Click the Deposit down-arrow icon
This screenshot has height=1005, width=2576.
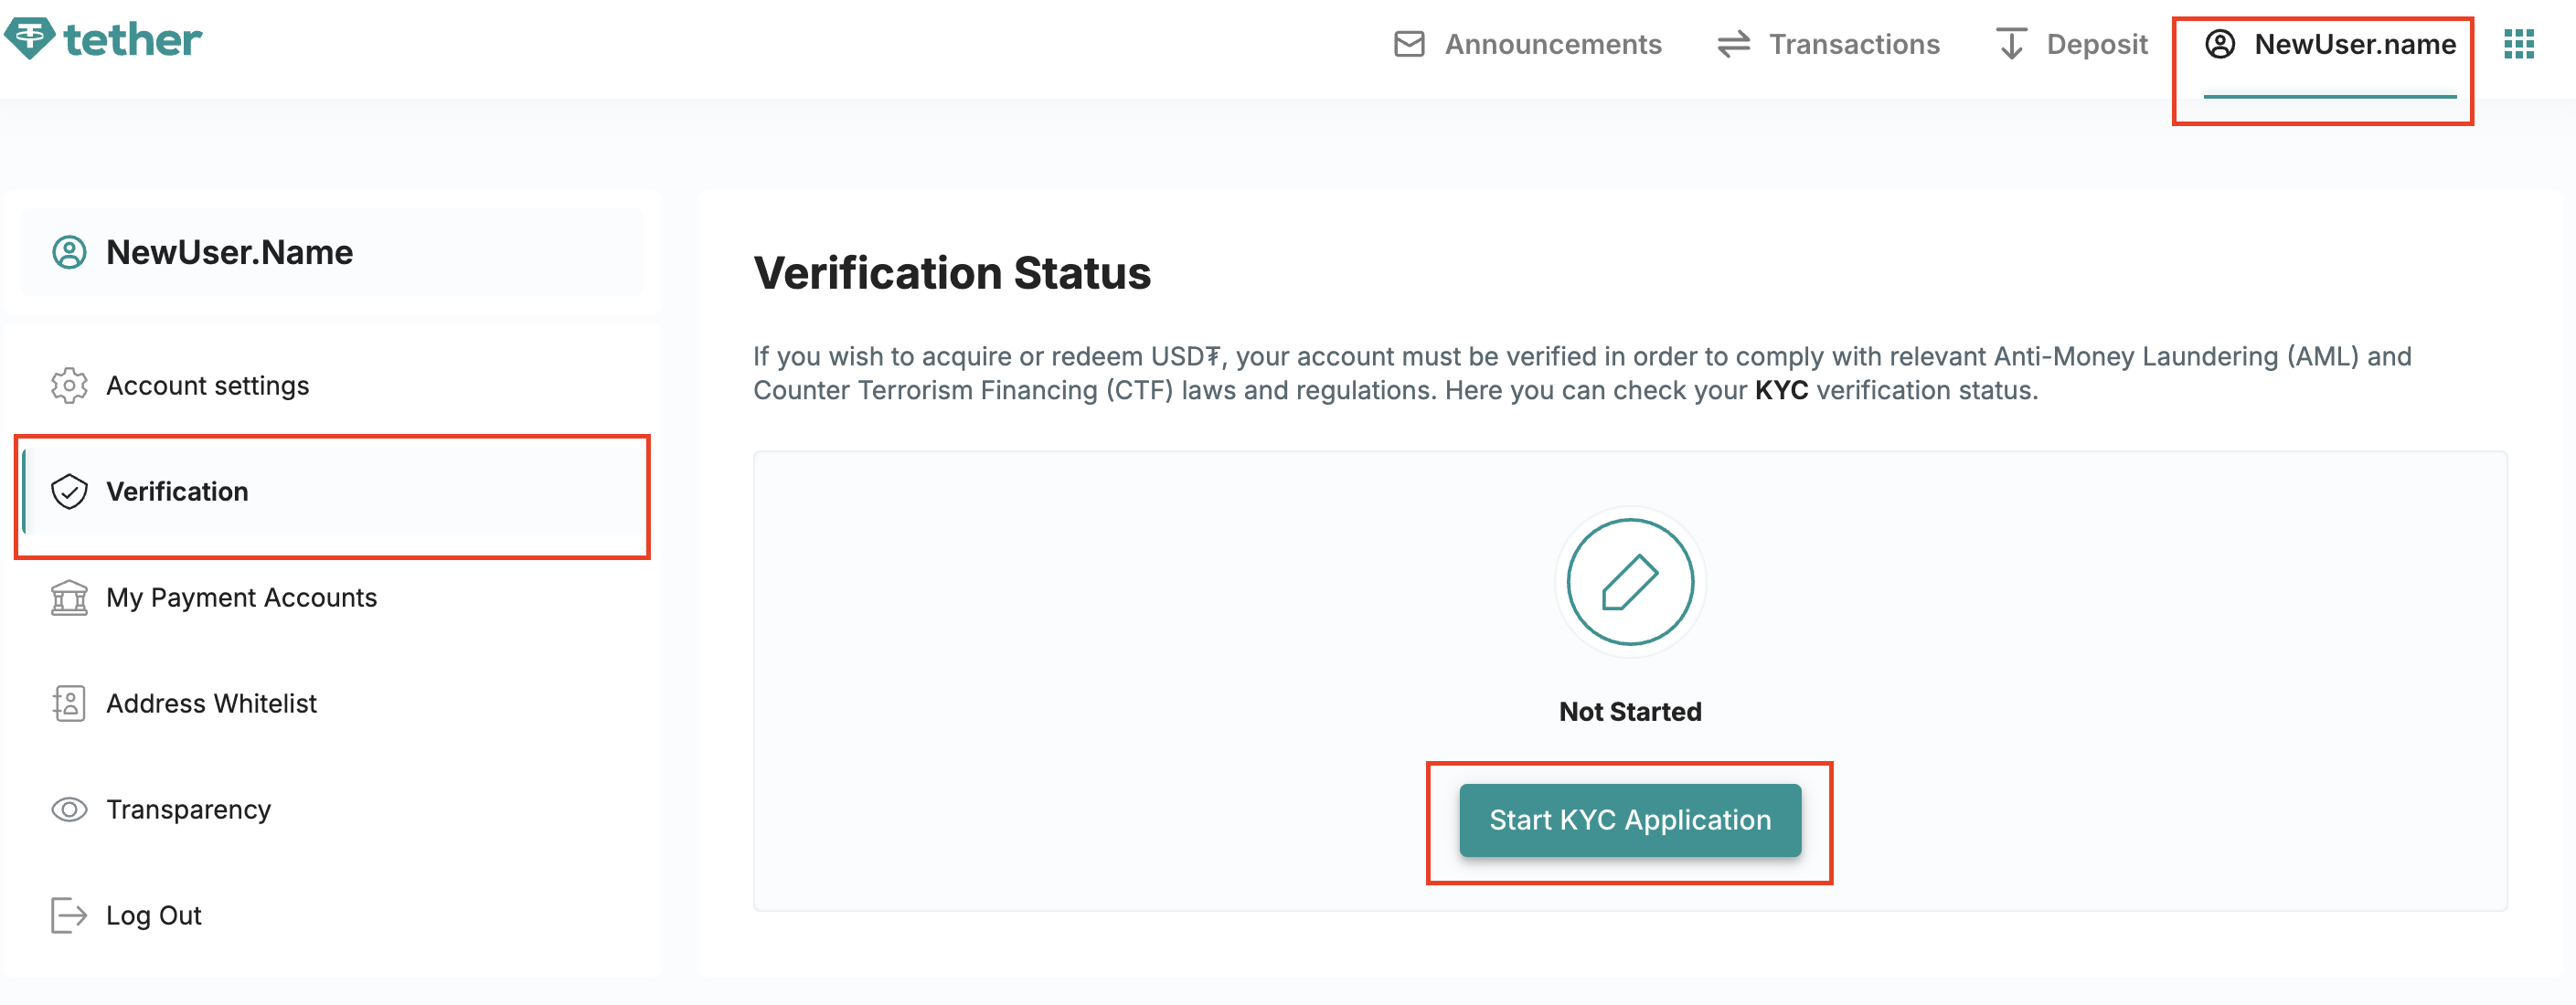click(x=2010, y=45)
